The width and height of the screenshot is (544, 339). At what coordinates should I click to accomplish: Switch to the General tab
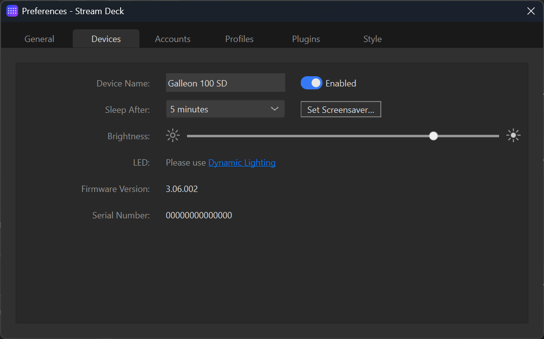[39, 39]
